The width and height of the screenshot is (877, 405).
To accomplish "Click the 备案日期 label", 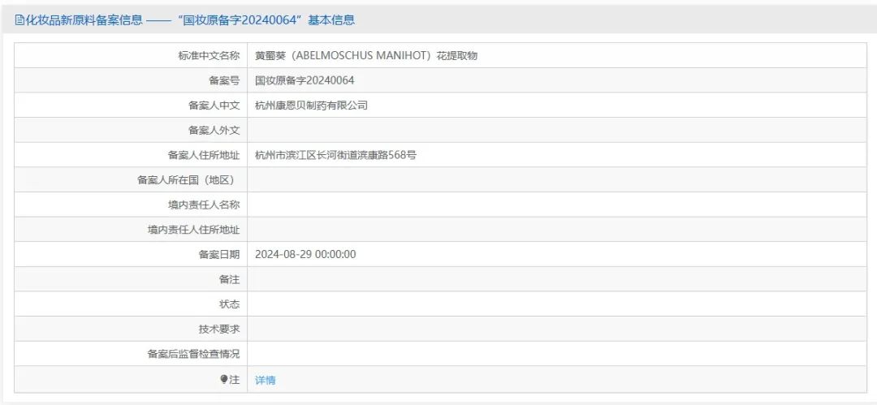I will click(x=219, y=255).
